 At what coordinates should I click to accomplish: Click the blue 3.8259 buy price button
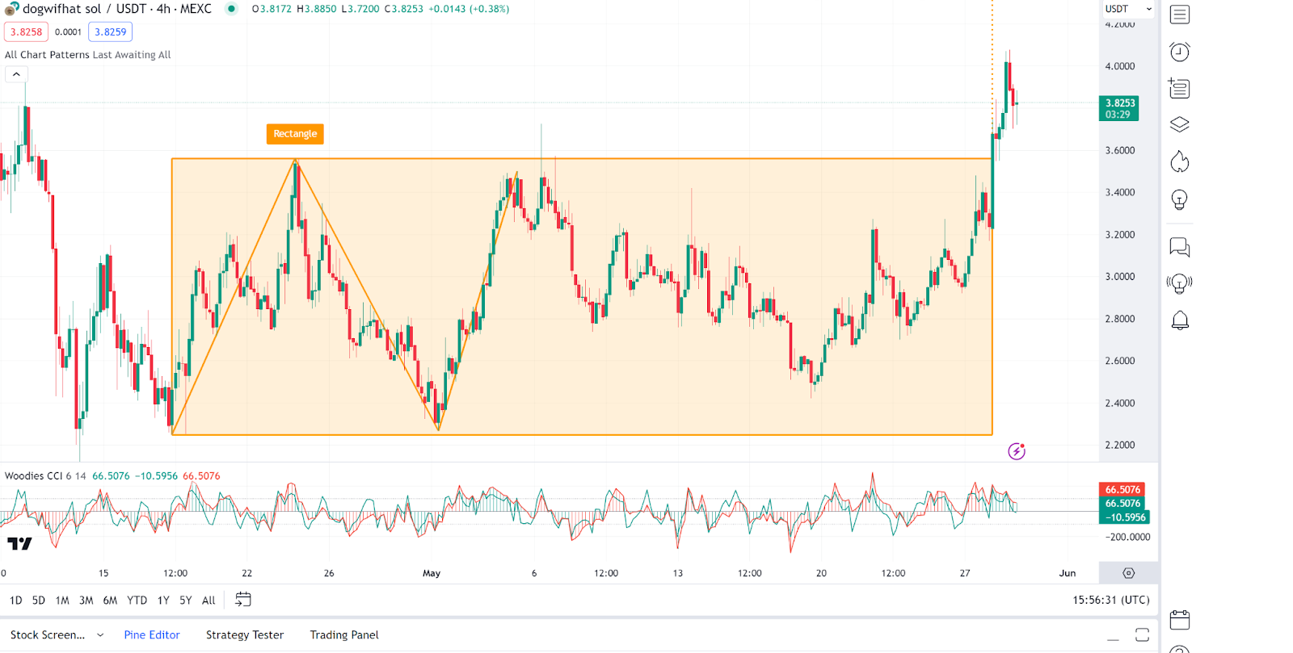point(111,31)
